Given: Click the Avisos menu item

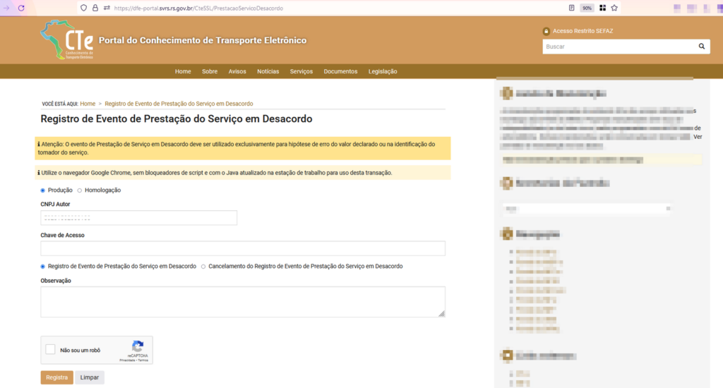Looking at the screenshot, I should tap(237, 71).
